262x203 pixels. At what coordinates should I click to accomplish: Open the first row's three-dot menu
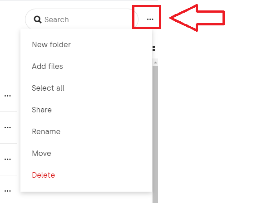point(8,96)
